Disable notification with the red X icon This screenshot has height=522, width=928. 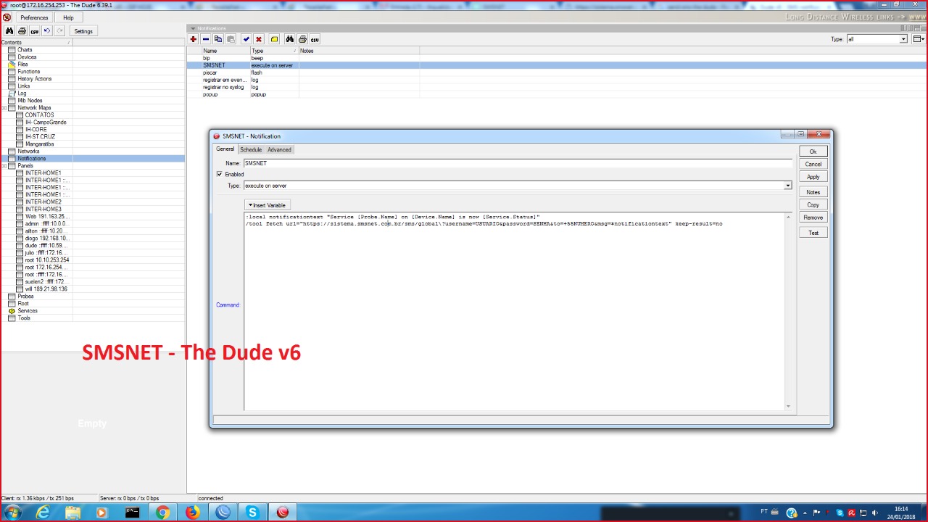[x=259, y=39]
